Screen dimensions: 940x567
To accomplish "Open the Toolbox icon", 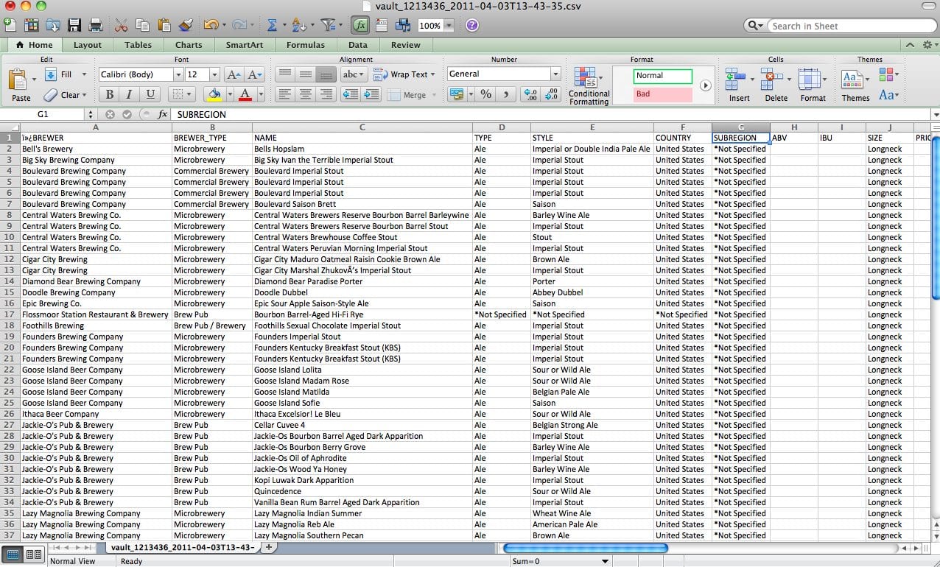I will click(382, 25).
